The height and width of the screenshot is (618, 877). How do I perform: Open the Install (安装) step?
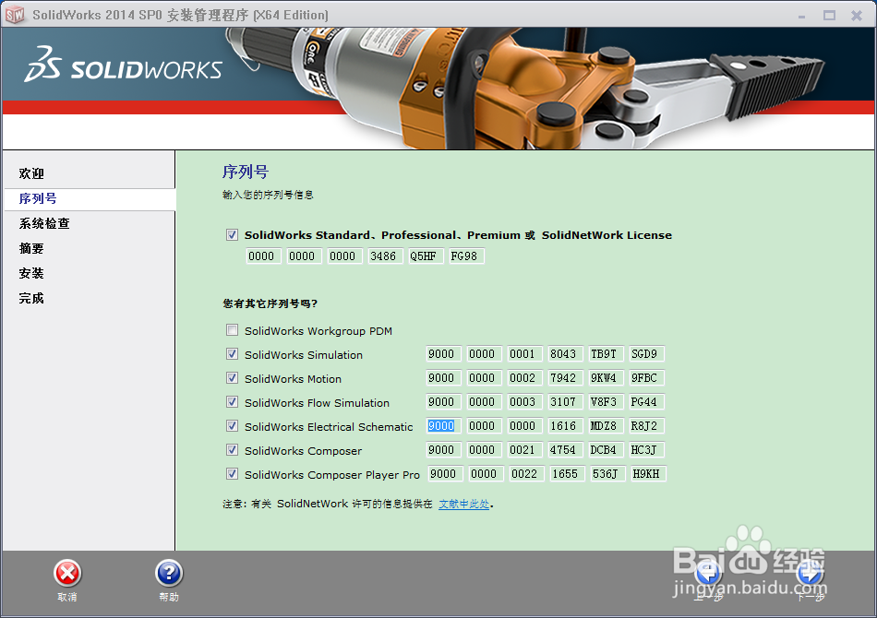pyautogui.click(x=31, y=273)
